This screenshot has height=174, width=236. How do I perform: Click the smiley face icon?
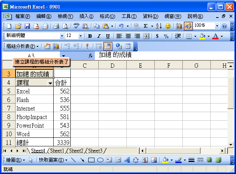pyautogui.click(x=168, y=26)
